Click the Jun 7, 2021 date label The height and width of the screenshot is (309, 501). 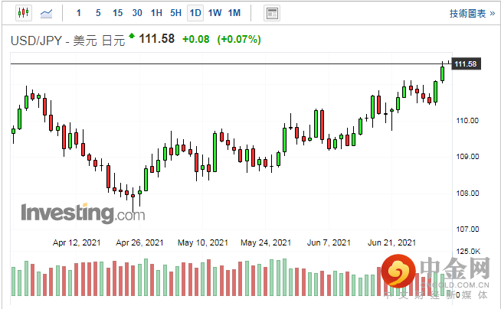pos(329,242)
